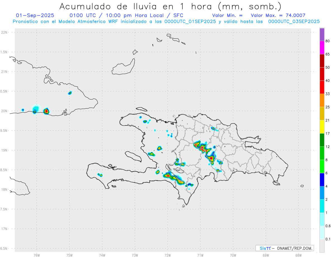Click the large Great Inagua island outline near 21N
Image resolution: width=335 pixels, height=259 pixels.
[x=123, y=67]
